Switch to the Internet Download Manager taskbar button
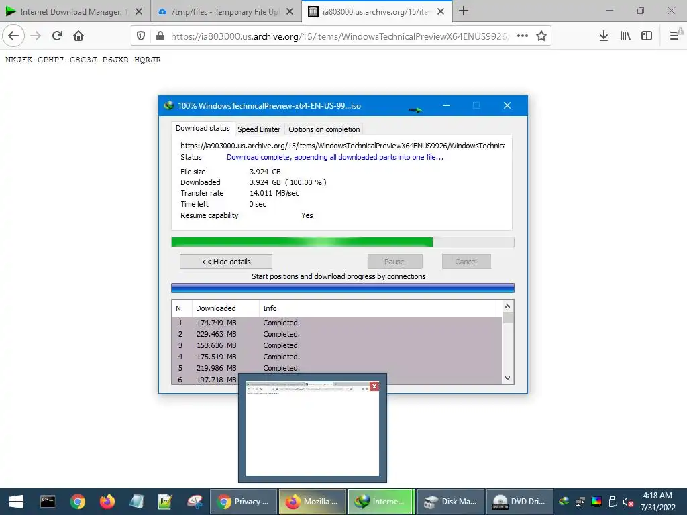Image resolution: width=687 pixels, height=515 pixels. point(381,502)
